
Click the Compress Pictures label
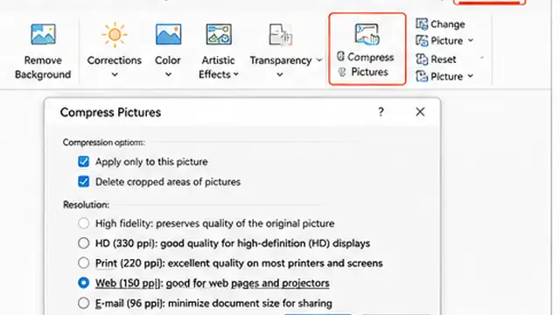pos(370,65)
